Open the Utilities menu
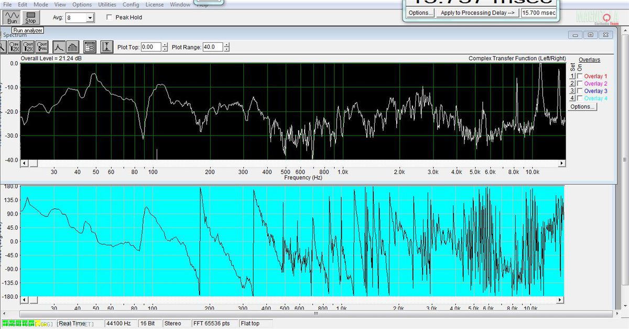Viewport: 629px width, 329px height. [x=107, y=4]
